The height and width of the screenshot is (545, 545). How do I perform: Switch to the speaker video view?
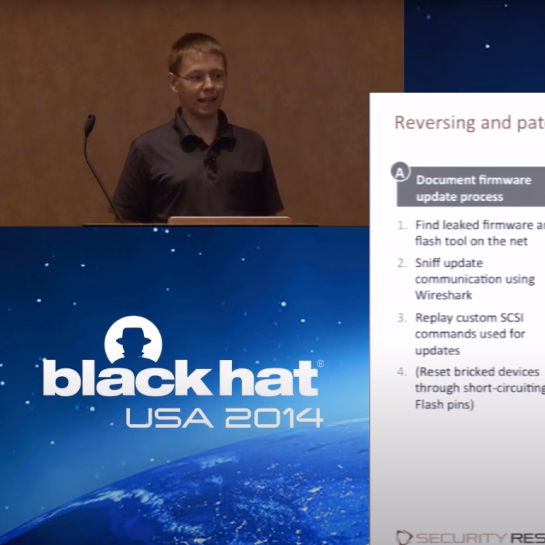pyautogui.click(x=196, y=114)
